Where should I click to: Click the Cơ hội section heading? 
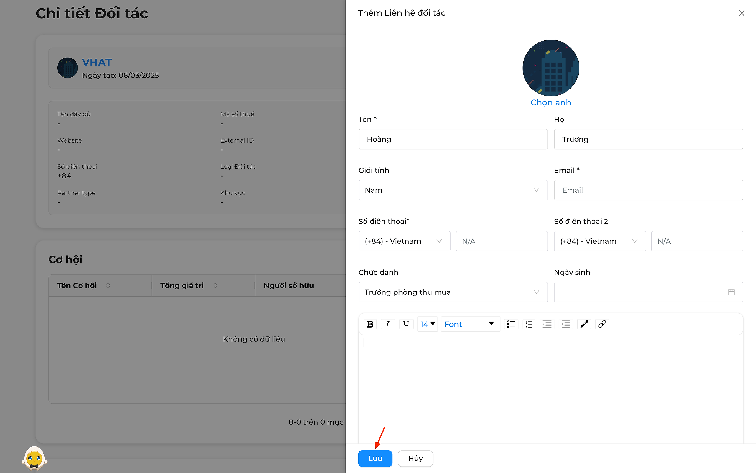[66, 259]
